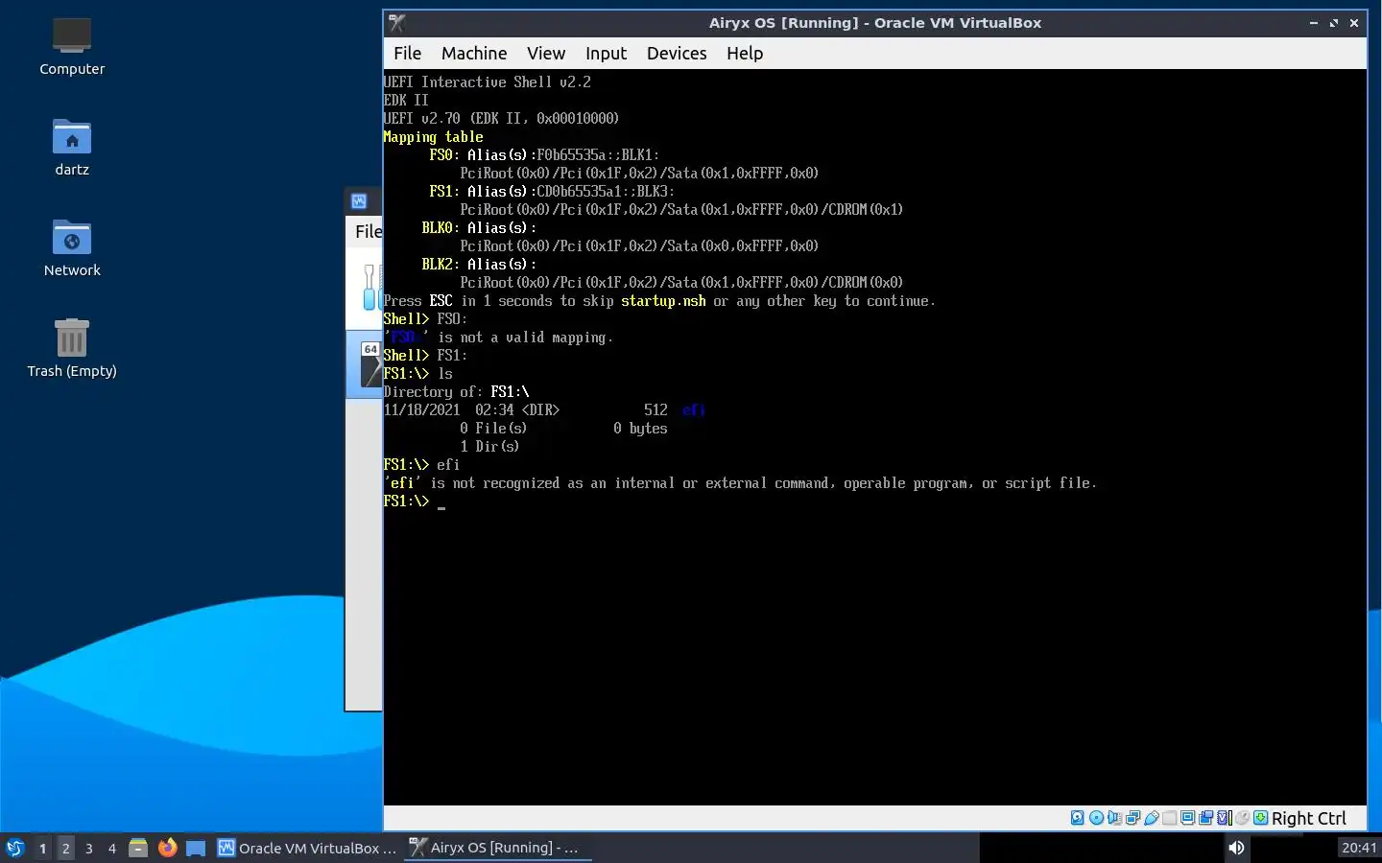This screenshot has width=1382, height=863.
Task: Select the VM entry with 64 icon in Manager
Action: tap(365, 364)
